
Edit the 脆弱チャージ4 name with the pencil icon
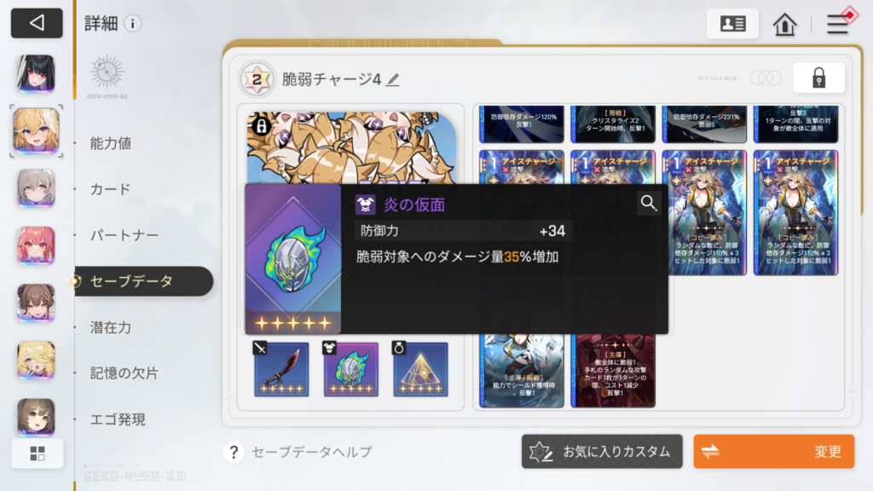(x=393, y=79)
